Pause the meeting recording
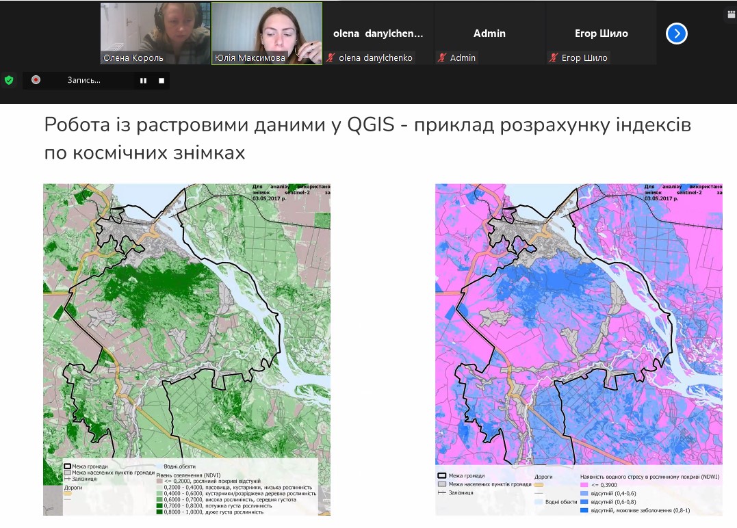The width and height of the screenshot is (737, 528). coord(143,80)
